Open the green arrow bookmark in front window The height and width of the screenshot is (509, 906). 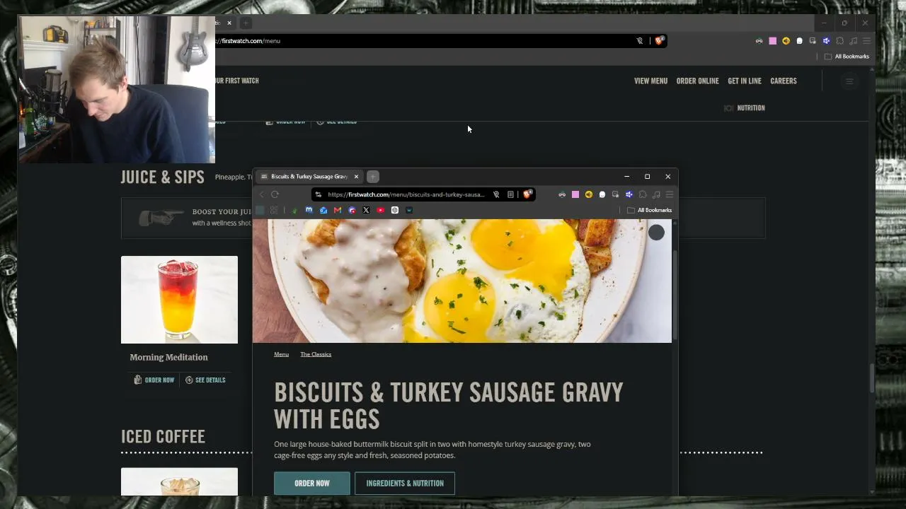point(294,210)
